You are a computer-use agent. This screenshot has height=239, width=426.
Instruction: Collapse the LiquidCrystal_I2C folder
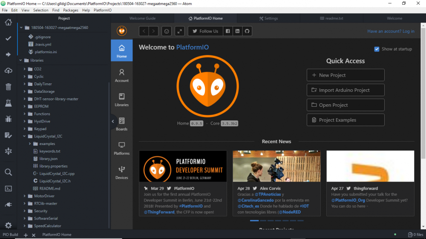pos(24,136)
